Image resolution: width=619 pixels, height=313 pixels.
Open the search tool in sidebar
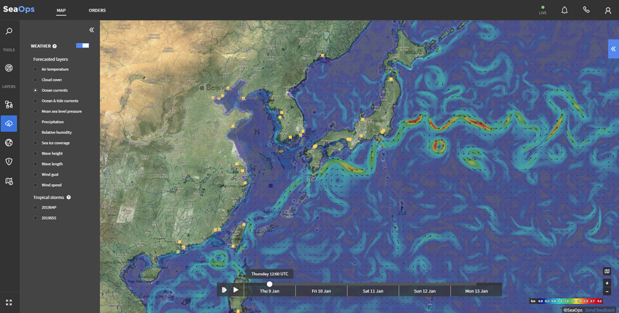tap(8, 31)
